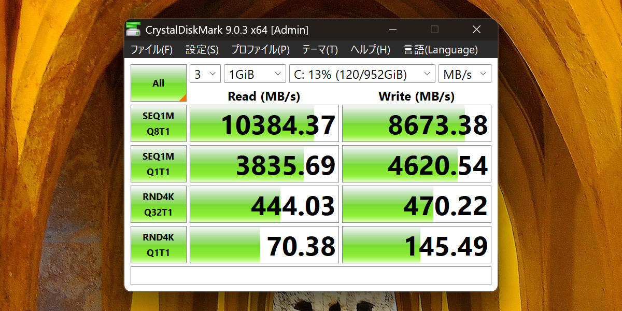Start the SEQ1M Q8T1 test
Viewport: 622px width, 311px height.
point(159,123)
